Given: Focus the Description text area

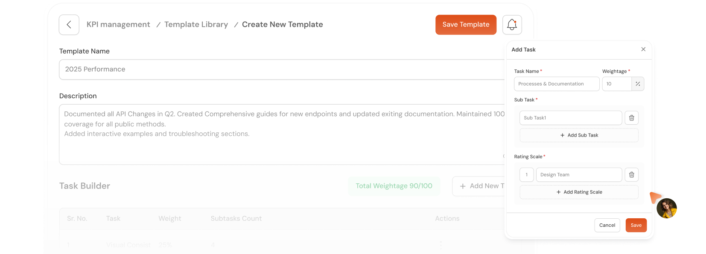Looking at the screenshot, I should click(282, 134).
